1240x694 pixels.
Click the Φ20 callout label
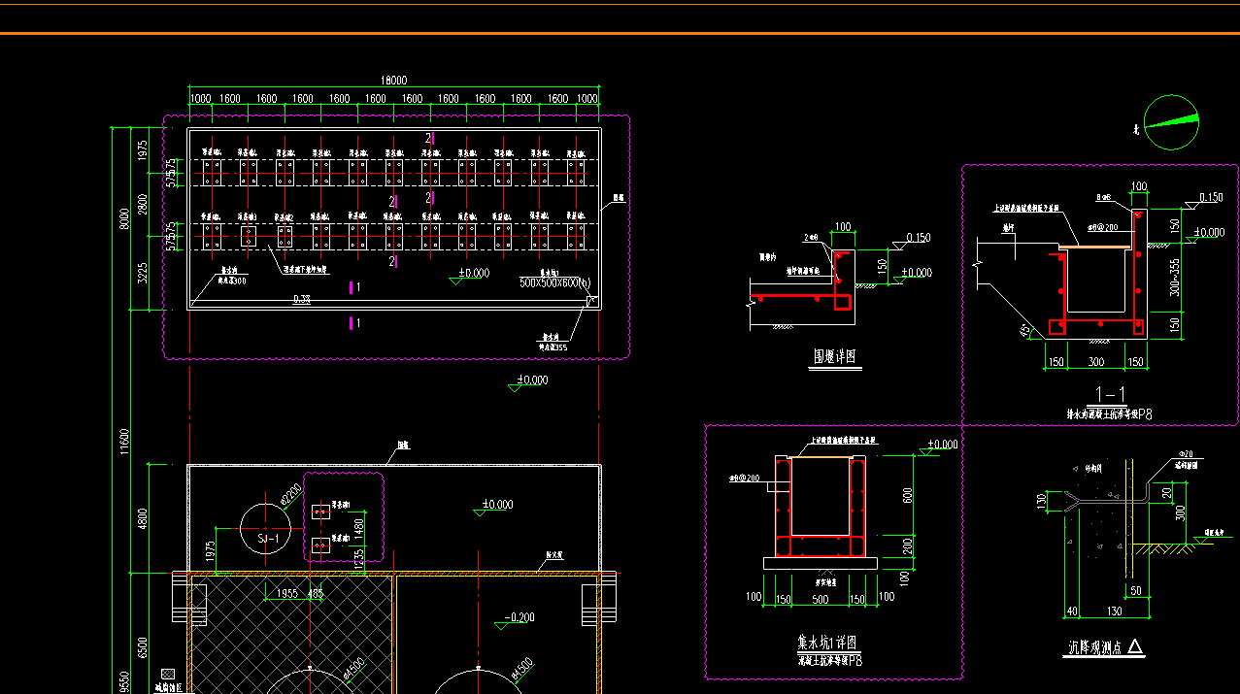click(x=1186, y=455)
